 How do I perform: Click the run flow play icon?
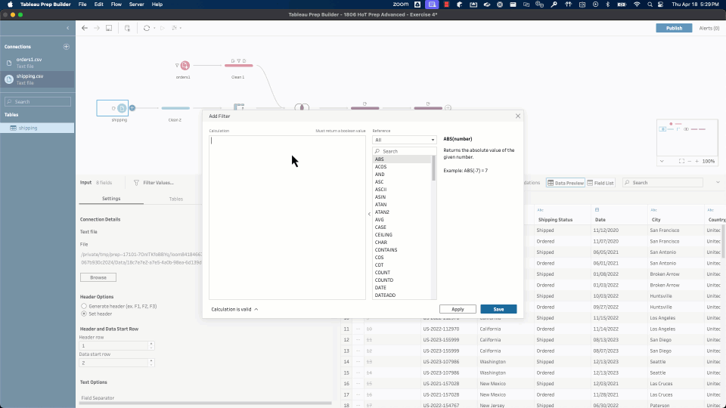pos(163,28)
